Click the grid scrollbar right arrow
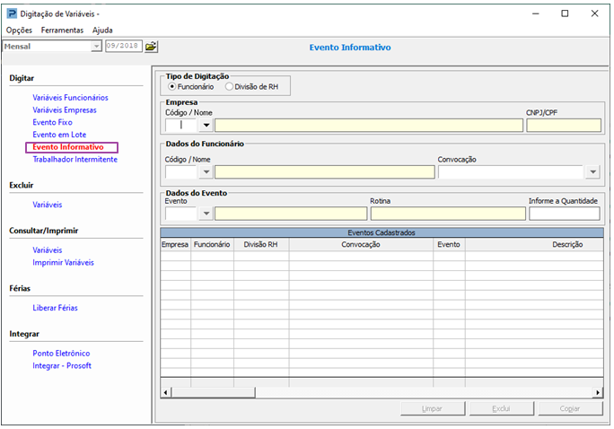The image size is (614, 429). coord(598,392)
